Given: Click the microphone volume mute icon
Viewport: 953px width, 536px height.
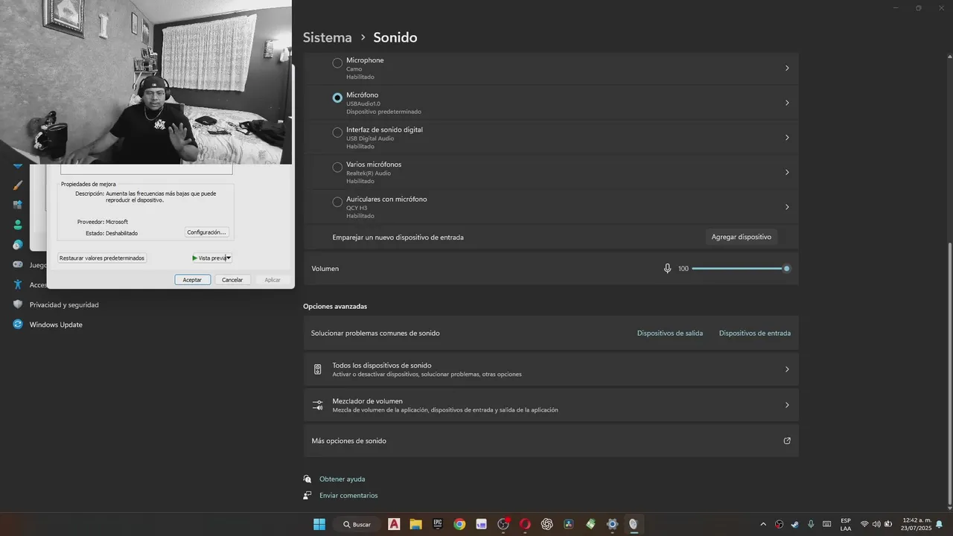Looking at the screenshot, I should click(667, 268).
